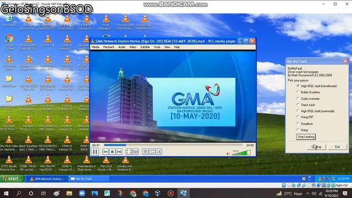Open the VLC Video menu
352x198 pixels.
(133, 47)
